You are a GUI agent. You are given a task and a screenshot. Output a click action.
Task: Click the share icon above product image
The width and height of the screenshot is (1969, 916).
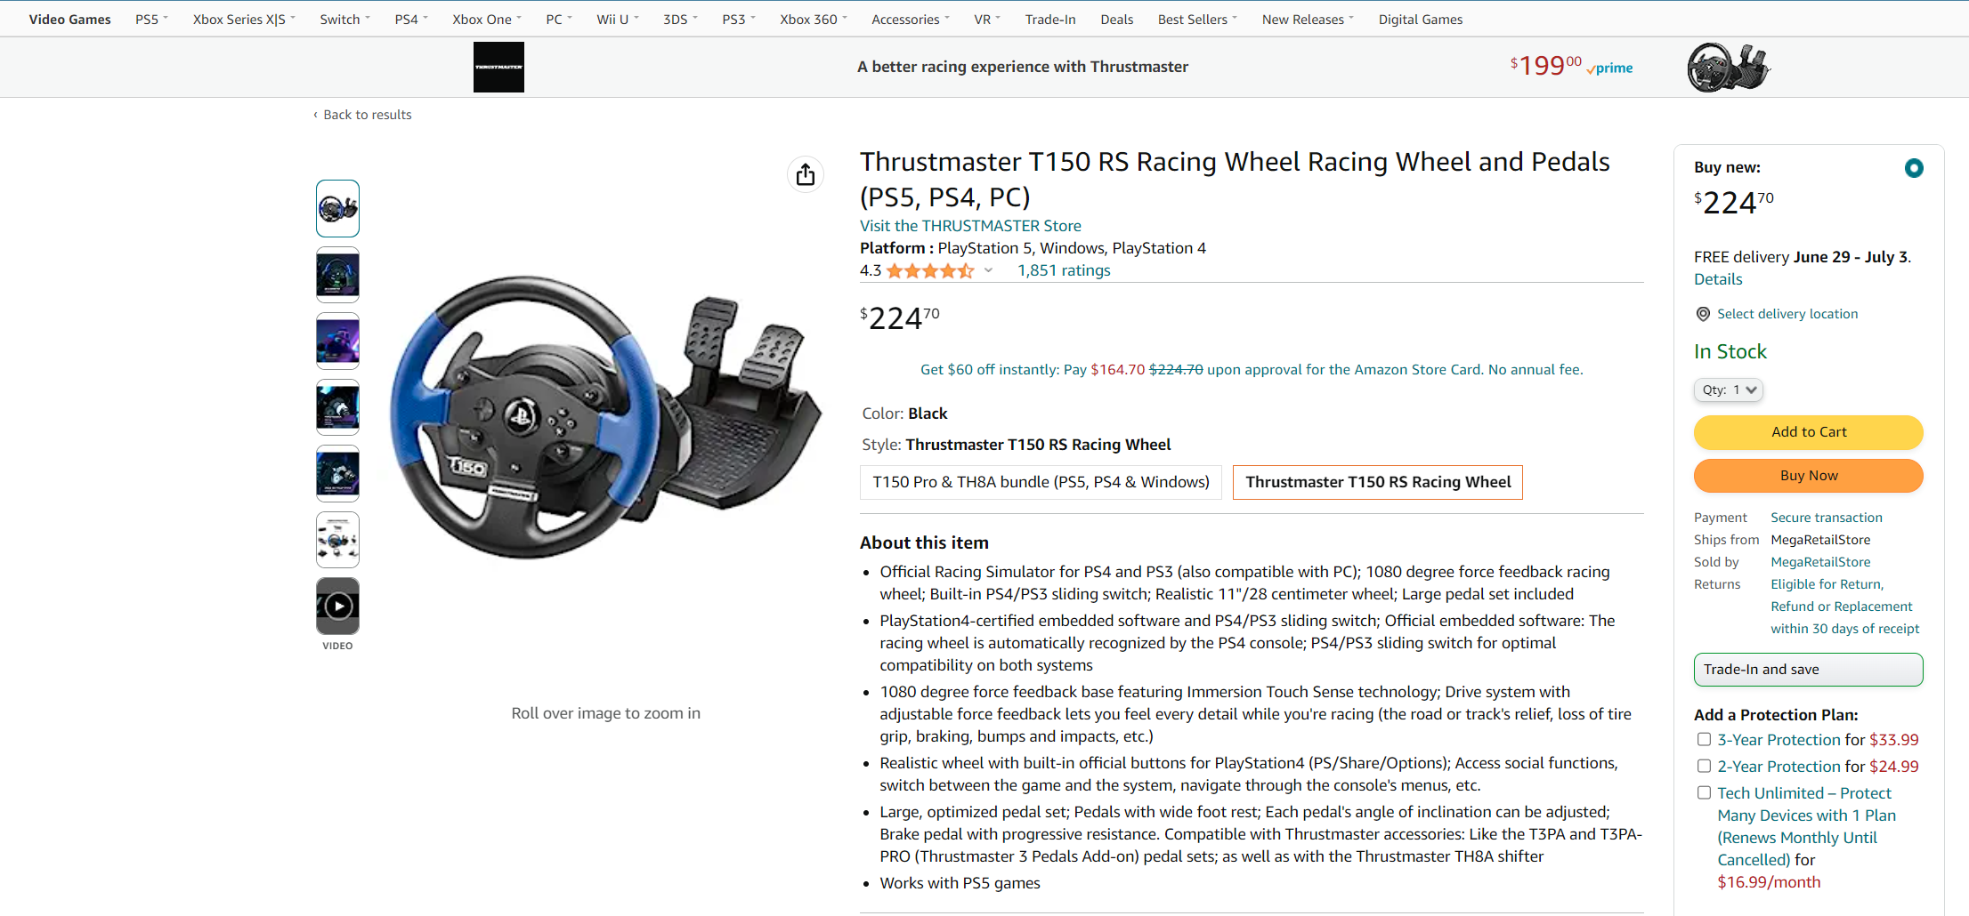(x=805, y=174)
